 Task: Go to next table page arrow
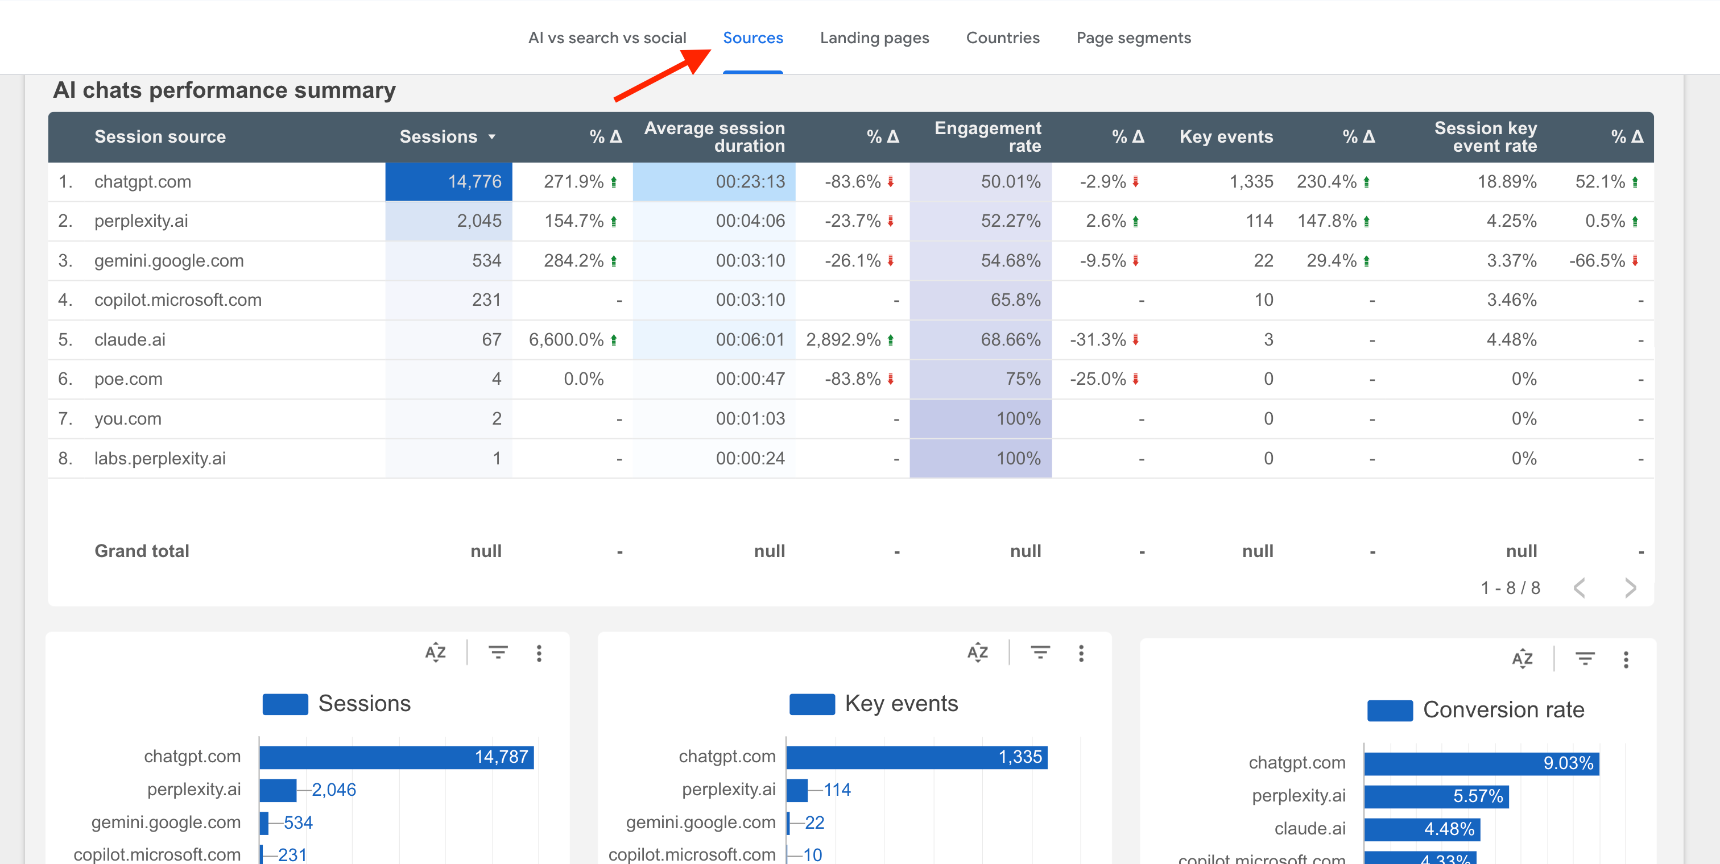point(1630,588)
